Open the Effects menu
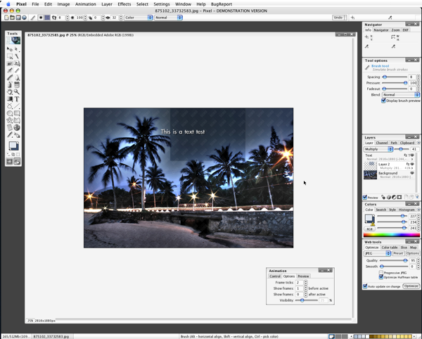 [124, 4]
